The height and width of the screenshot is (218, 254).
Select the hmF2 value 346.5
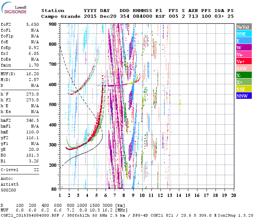pos(33,120)
